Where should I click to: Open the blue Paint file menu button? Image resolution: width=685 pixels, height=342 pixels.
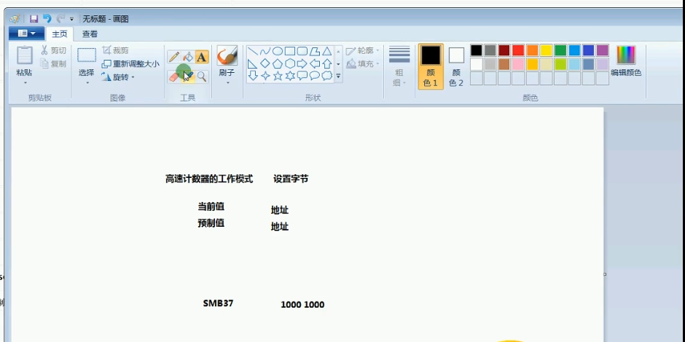coord(27,34)
